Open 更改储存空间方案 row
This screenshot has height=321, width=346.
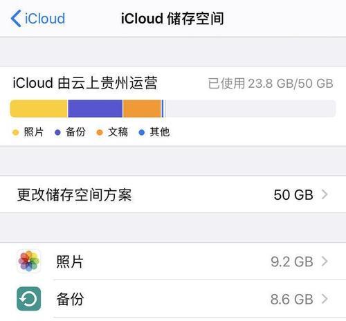coord(173,194)
